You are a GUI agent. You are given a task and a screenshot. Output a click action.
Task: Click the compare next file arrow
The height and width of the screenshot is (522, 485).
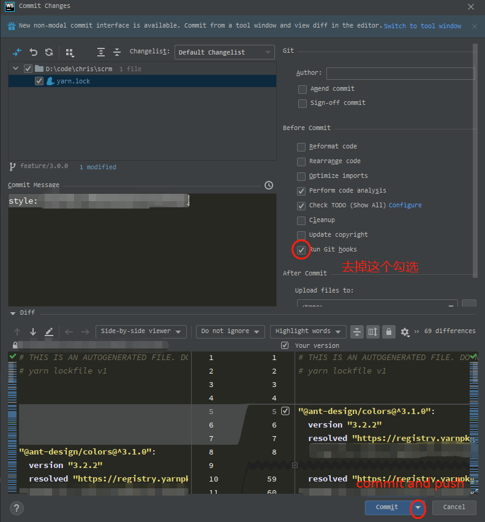click(85, 332)
